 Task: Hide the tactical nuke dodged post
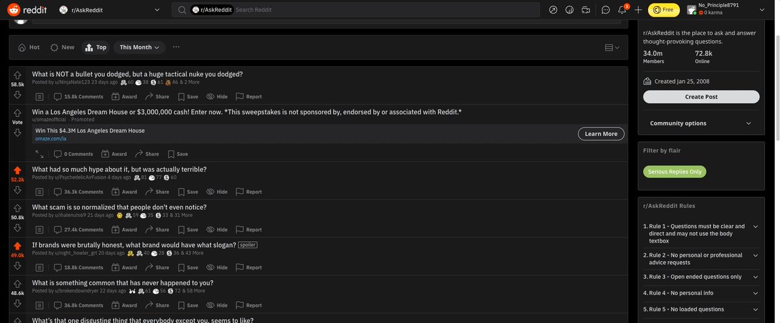[217, 97]
